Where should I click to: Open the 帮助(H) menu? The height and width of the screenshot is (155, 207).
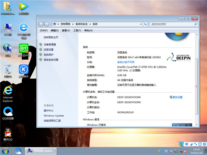point(88,30)
